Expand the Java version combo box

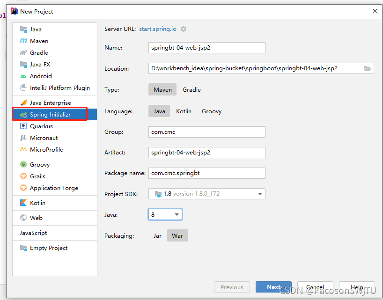(165, 214)
